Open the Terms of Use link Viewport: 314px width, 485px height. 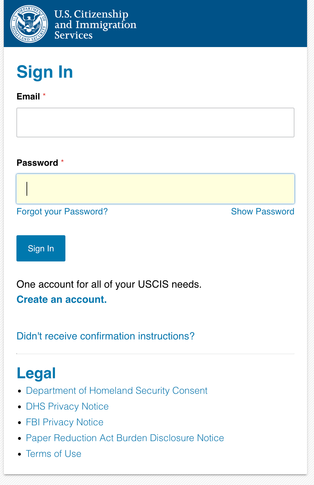(54, 454)
